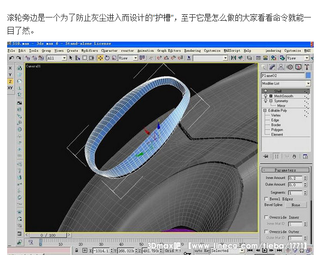Click the Redo arrow icon

click(19, 58)
